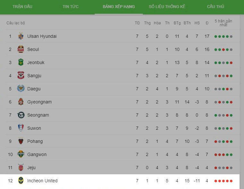Go to the Cầu Thủ tab
The width and height of the screenshot is (244, 189).
215,7
